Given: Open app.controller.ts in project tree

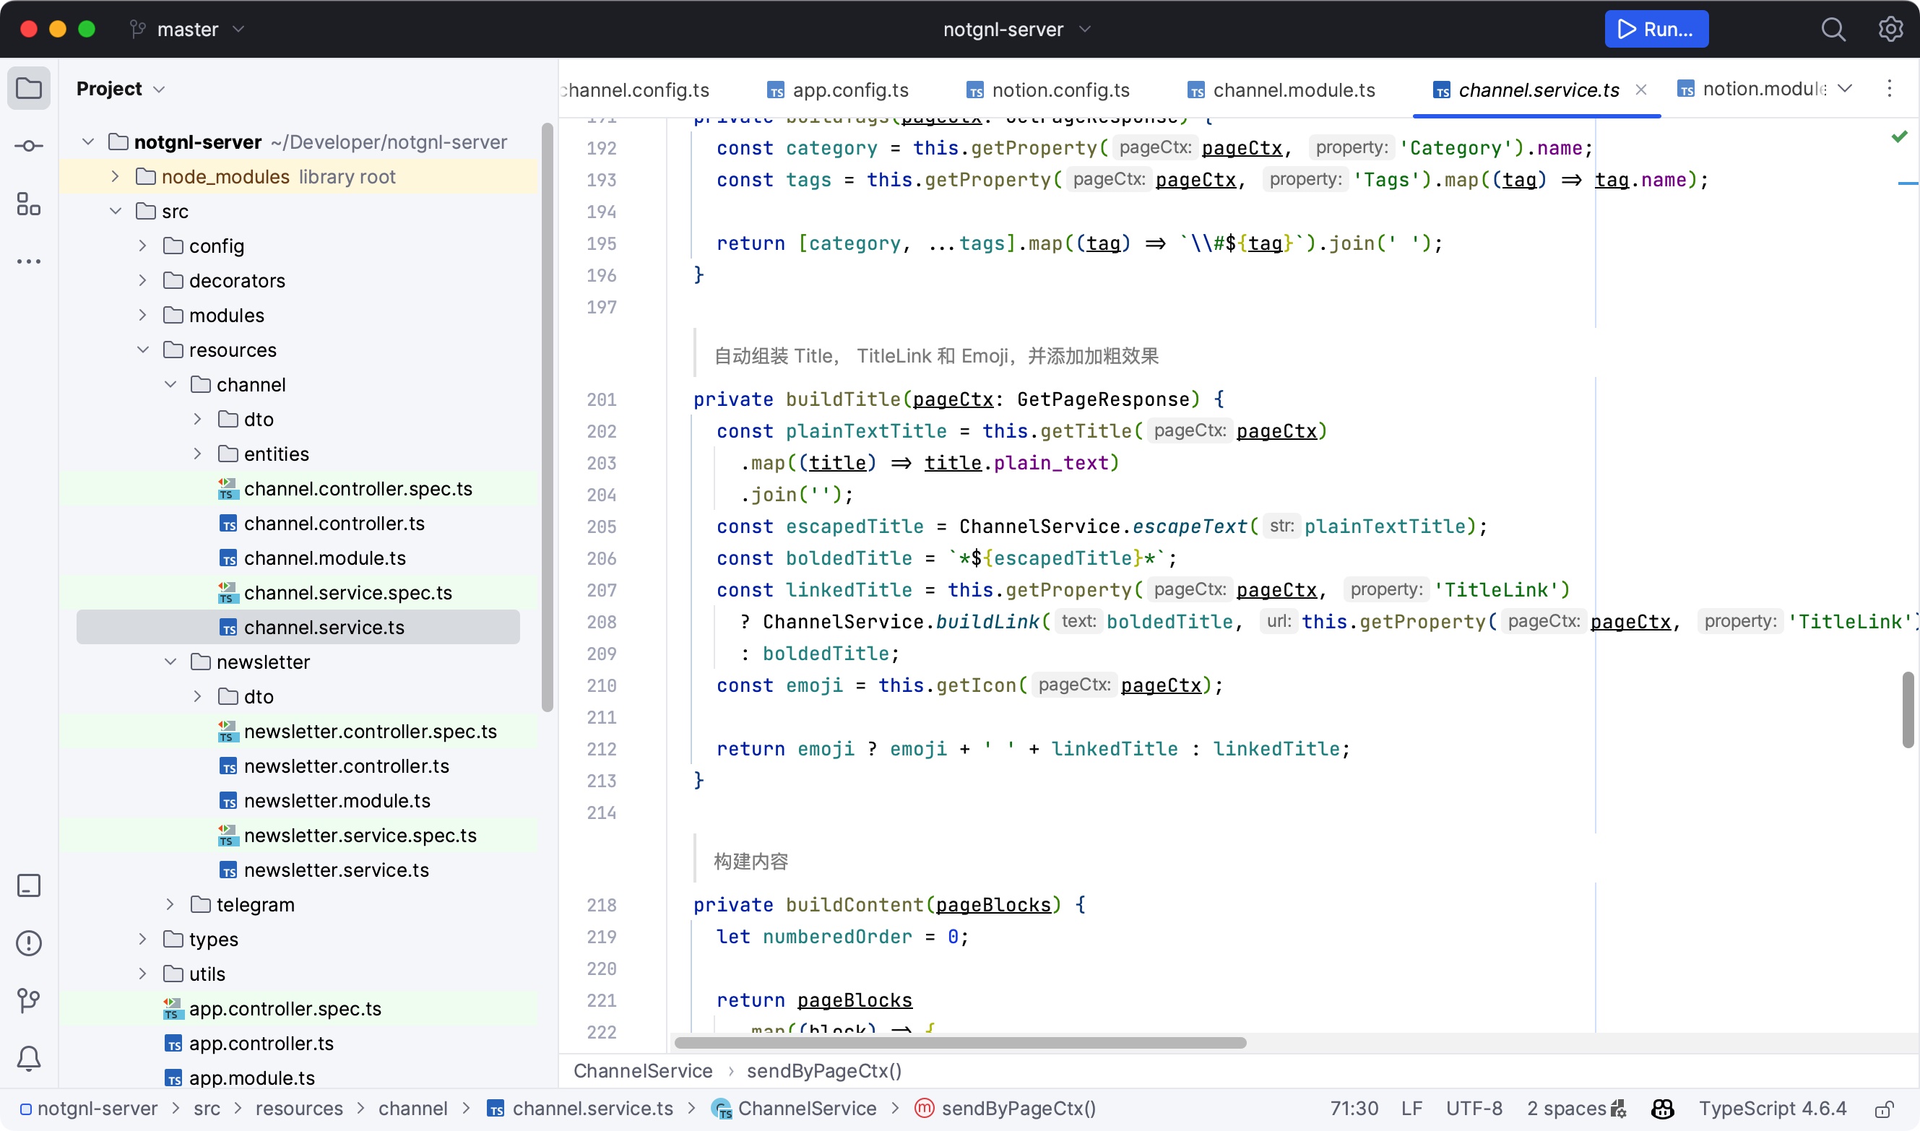Looking at the screenshot, I should (x=261, y=1044).
